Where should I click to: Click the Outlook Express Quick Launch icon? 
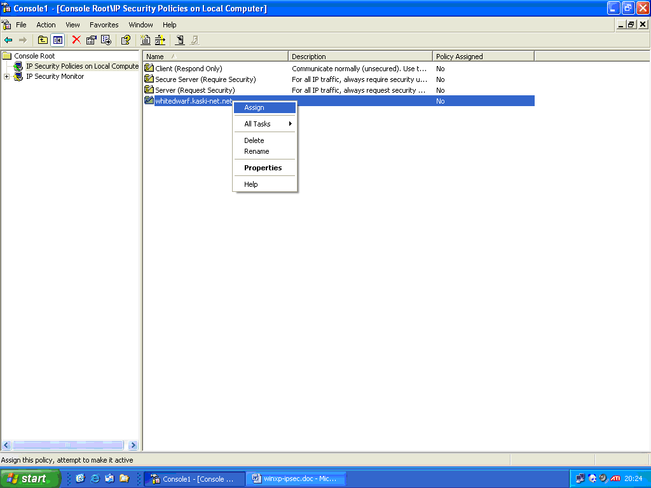(109, 478)
